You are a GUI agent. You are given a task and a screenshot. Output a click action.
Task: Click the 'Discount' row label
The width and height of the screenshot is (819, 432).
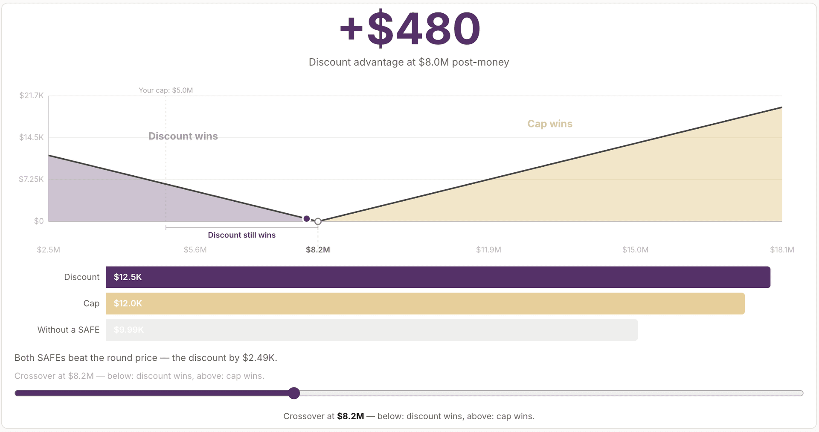(81, 277)
